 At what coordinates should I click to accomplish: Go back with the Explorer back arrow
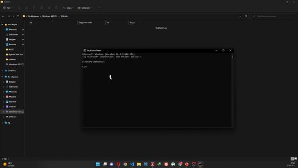click(3, 16)
